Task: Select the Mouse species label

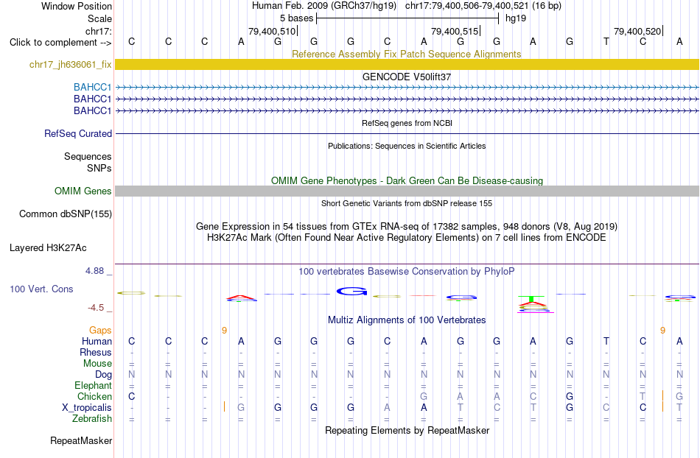Action: pos(97,363)
